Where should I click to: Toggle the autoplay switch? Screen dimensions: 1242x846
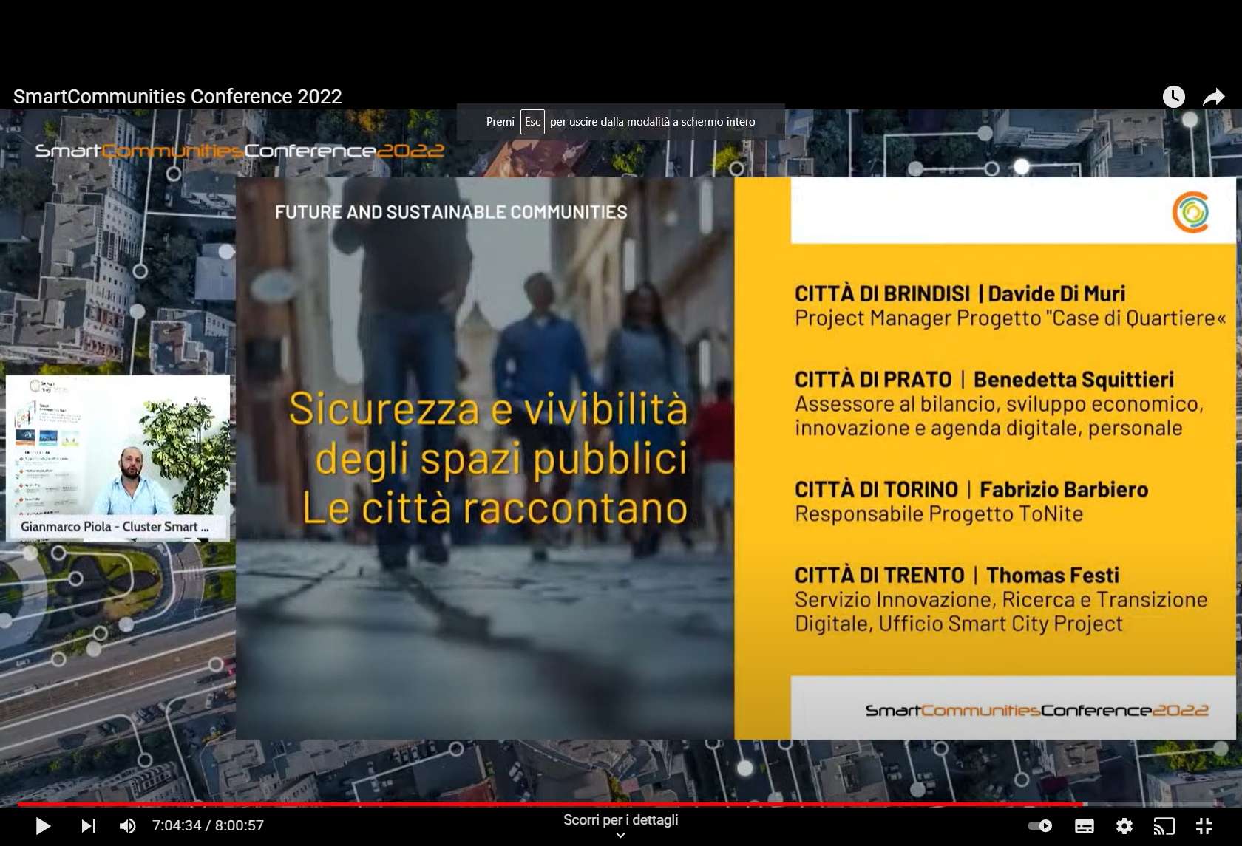pos(1040,825)
